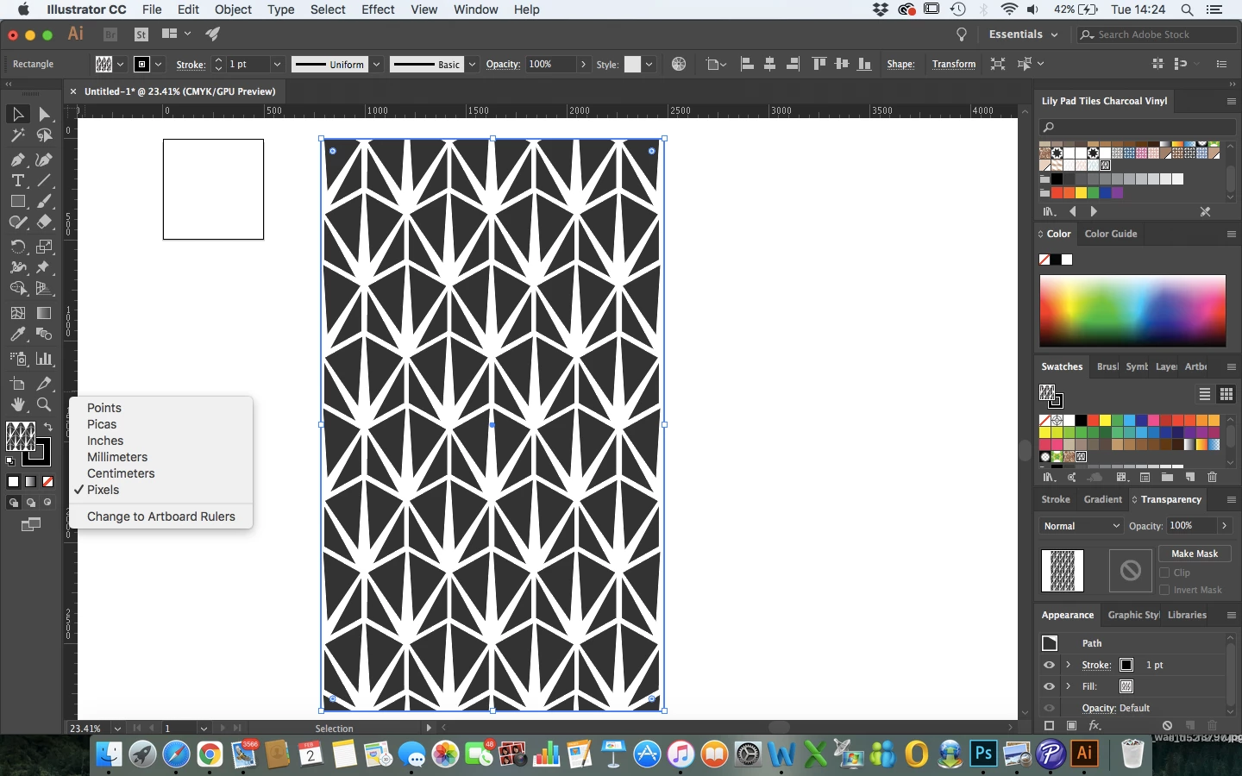Select the Paintbrush tool

(44, 201)
